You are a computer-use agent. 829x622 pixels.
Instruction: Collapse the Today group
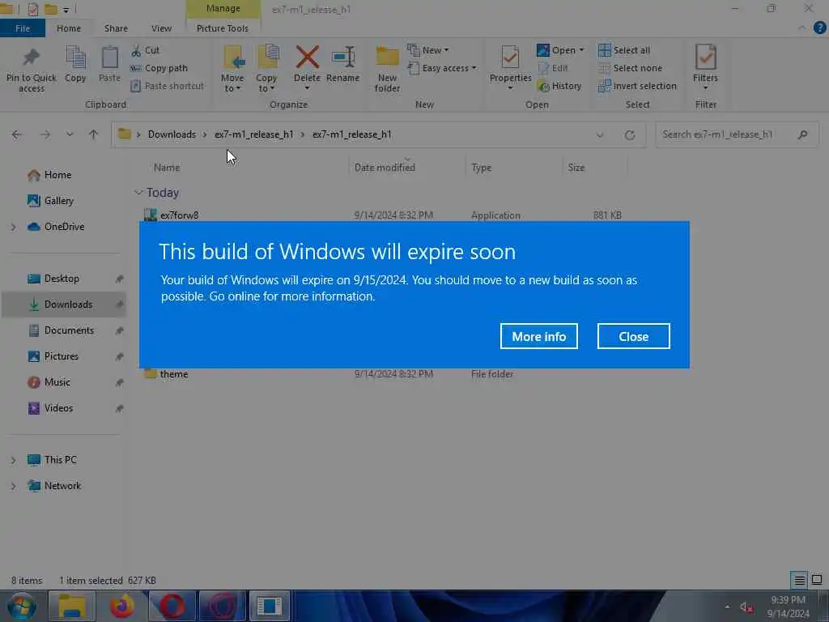click(138, 193)
